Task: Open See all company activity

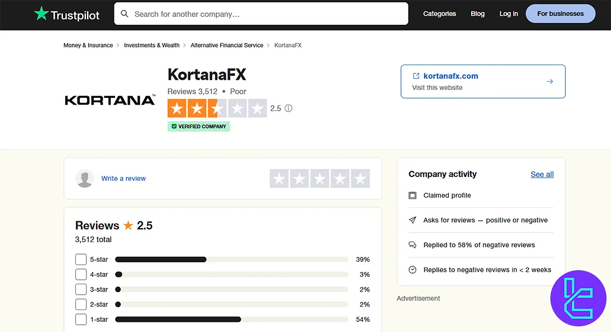Action: tap(541, 174)
